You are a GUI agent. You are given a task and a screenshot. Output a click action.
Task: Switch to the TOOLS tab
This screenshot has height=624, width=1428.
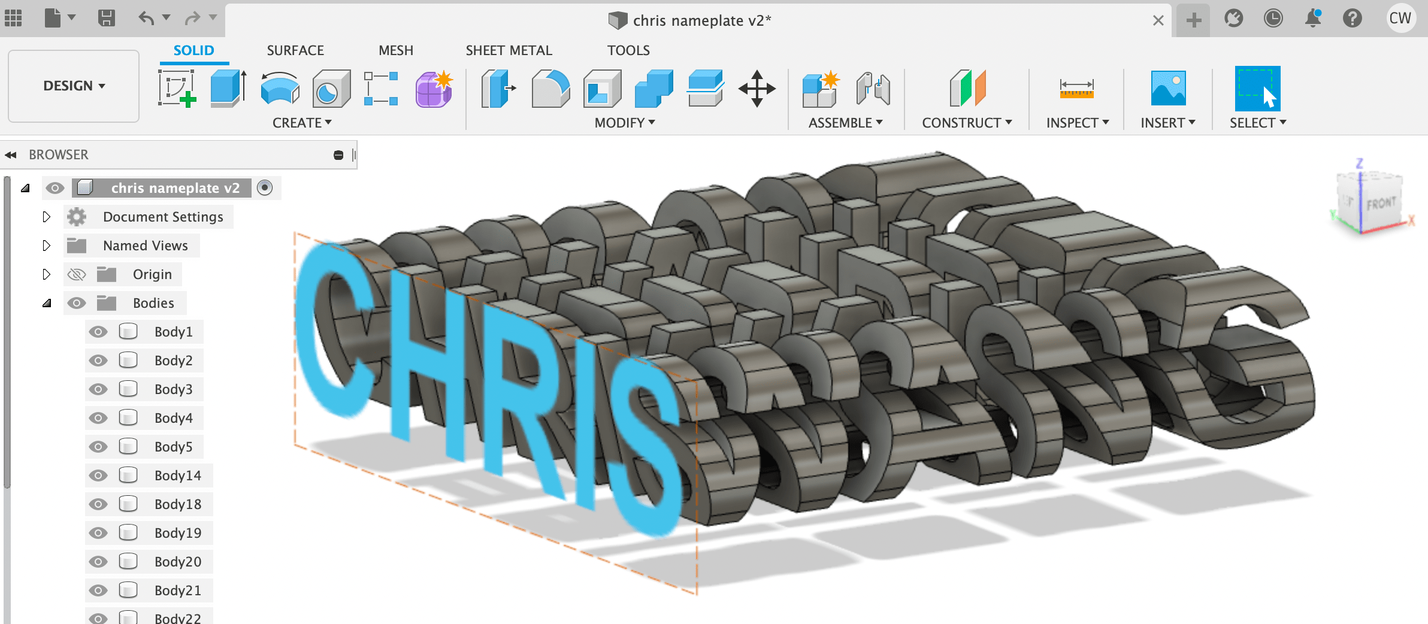pos(628,50)
